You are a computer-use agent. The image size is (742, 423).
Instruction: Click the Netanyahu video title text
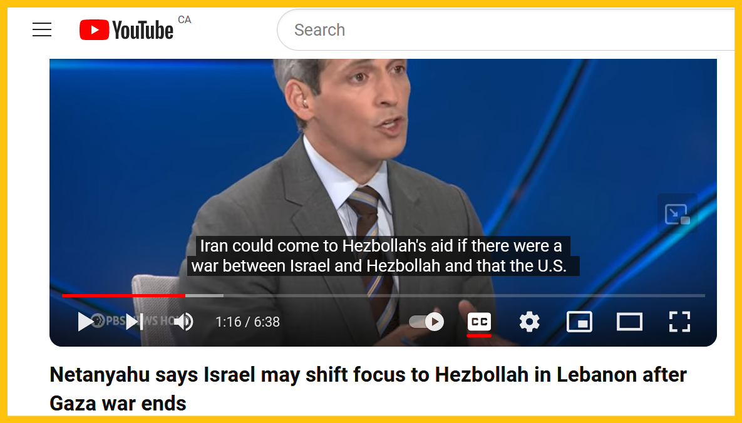pos(368,389)
